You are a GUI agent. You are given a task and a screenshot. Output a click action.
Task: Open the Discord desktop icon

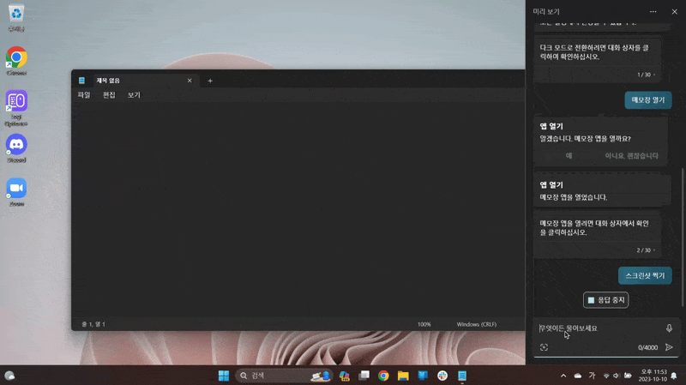pos(16,148)
